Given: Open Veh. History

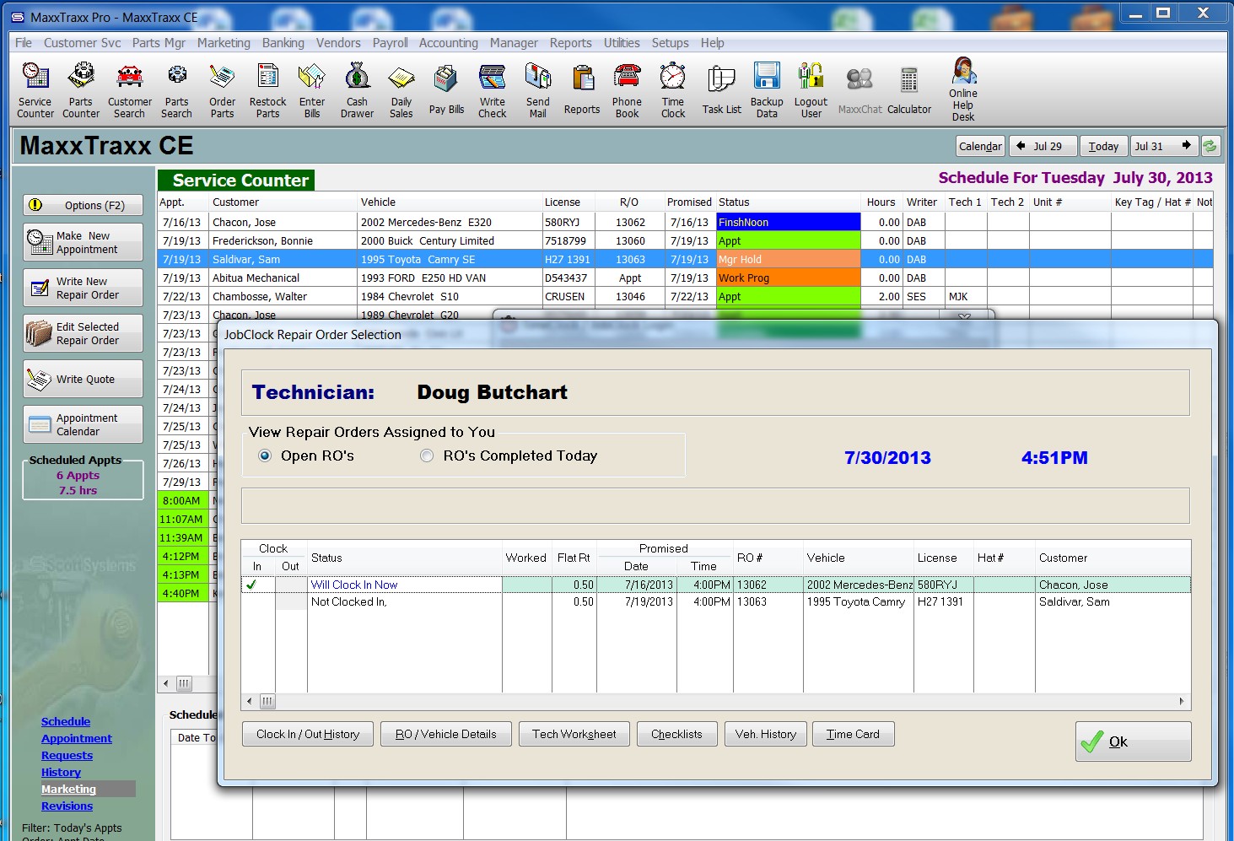Looking at the screenshot, I should (766, 734).
